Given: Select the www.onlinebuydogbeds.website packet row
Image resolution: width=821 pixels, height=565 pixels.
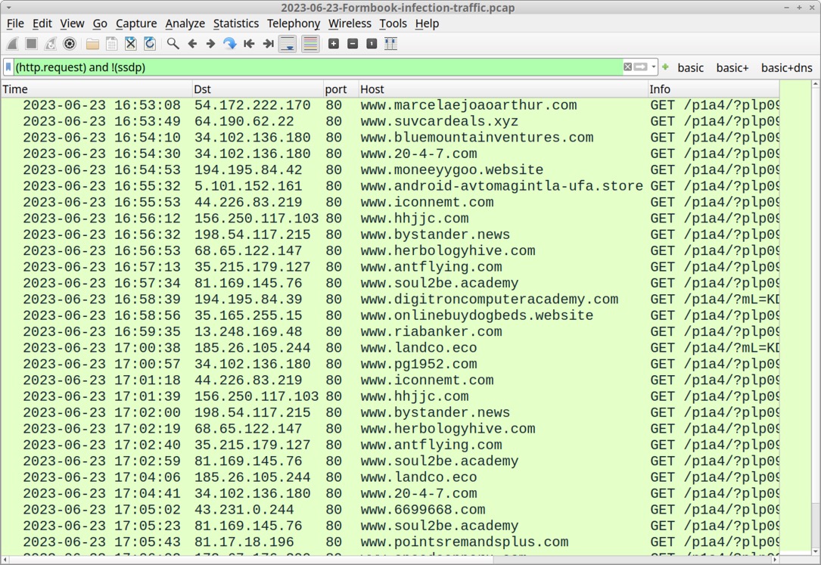Looking at the screenshot, I should coord(390,315).
